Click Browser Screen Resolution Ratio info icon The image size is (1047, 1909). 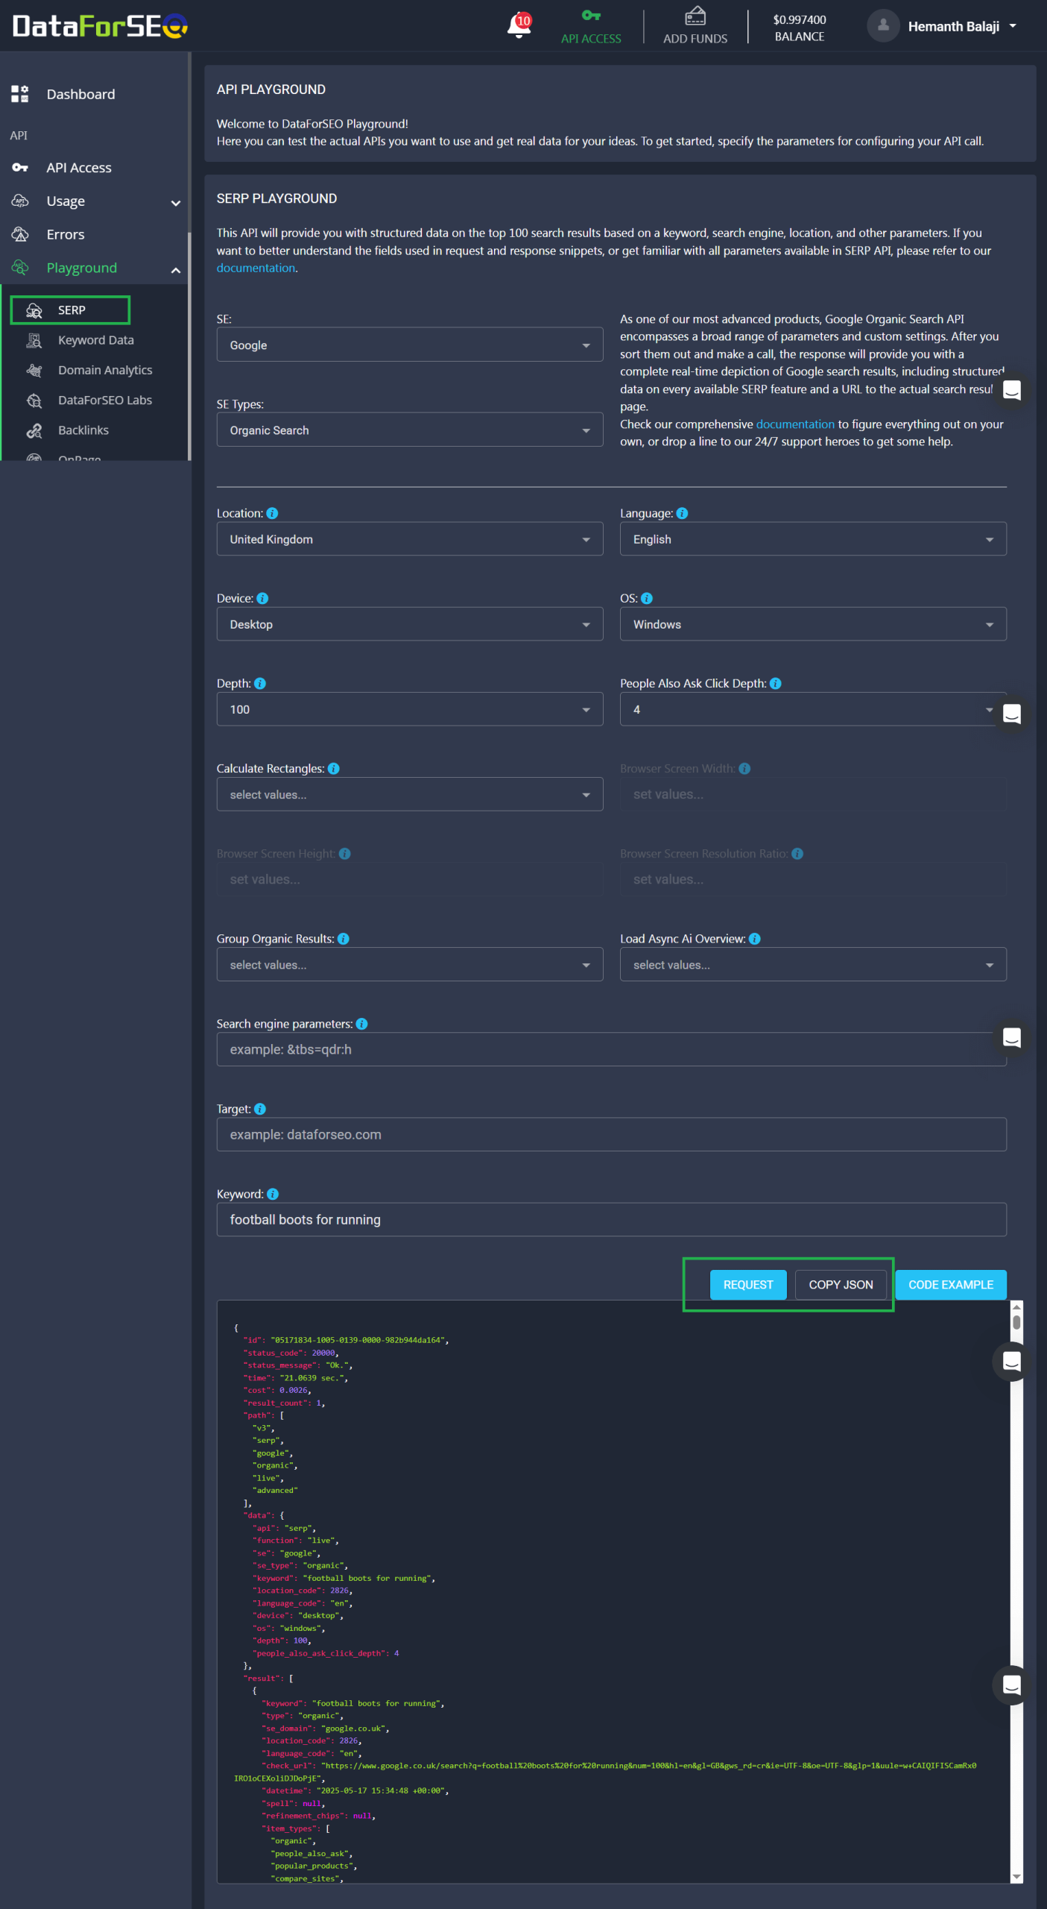[797, 854]
